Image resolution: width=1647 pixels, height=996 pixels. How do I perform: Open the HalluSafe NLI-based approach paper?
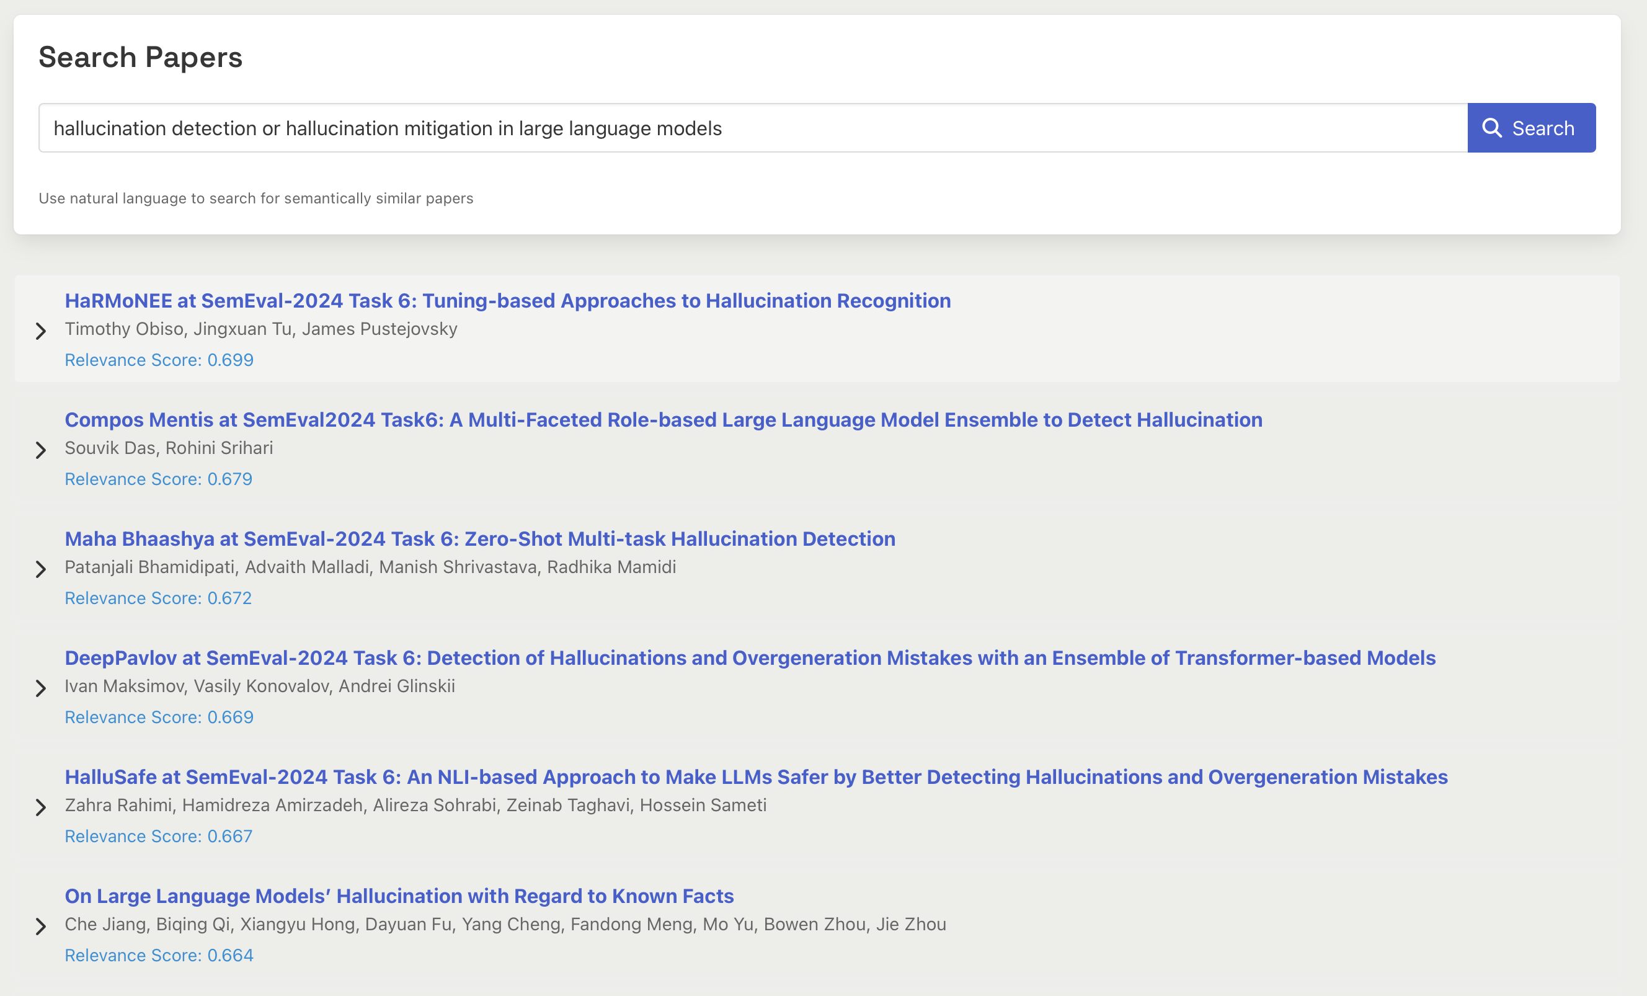pos(756,776)
